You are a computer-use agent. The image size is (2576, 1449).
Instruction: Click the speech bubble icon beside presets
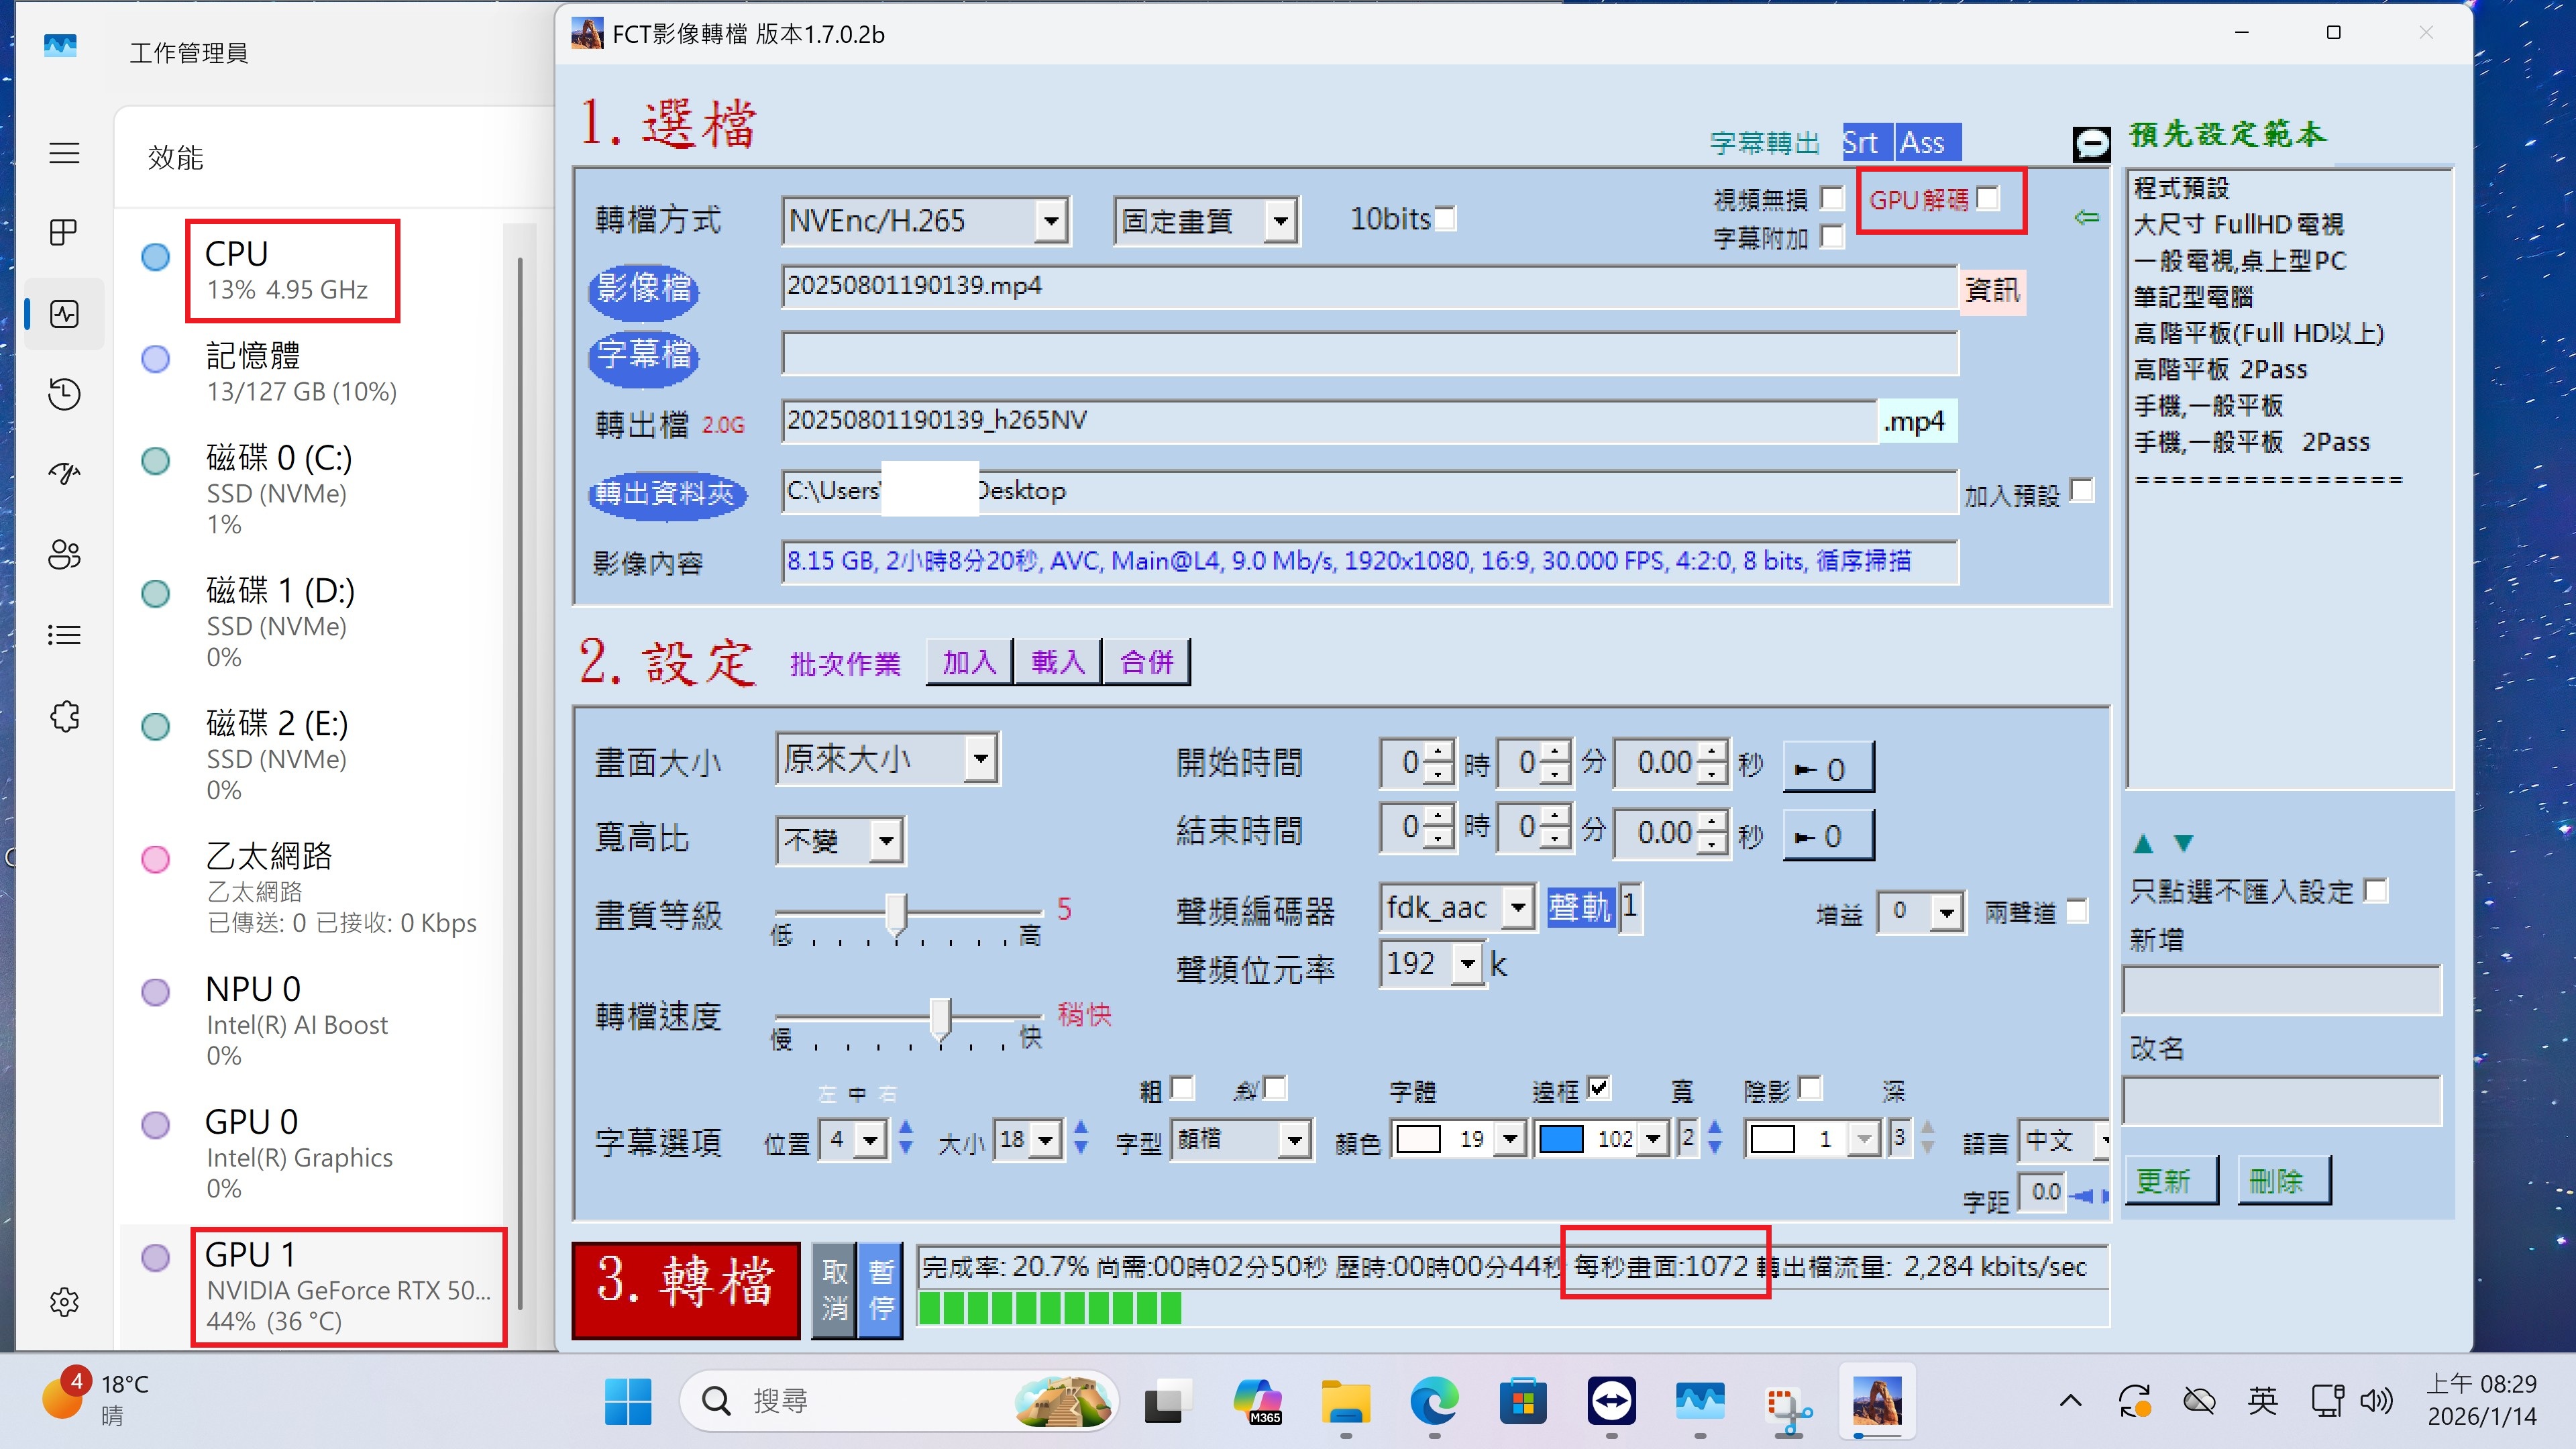coord(2091,144)
